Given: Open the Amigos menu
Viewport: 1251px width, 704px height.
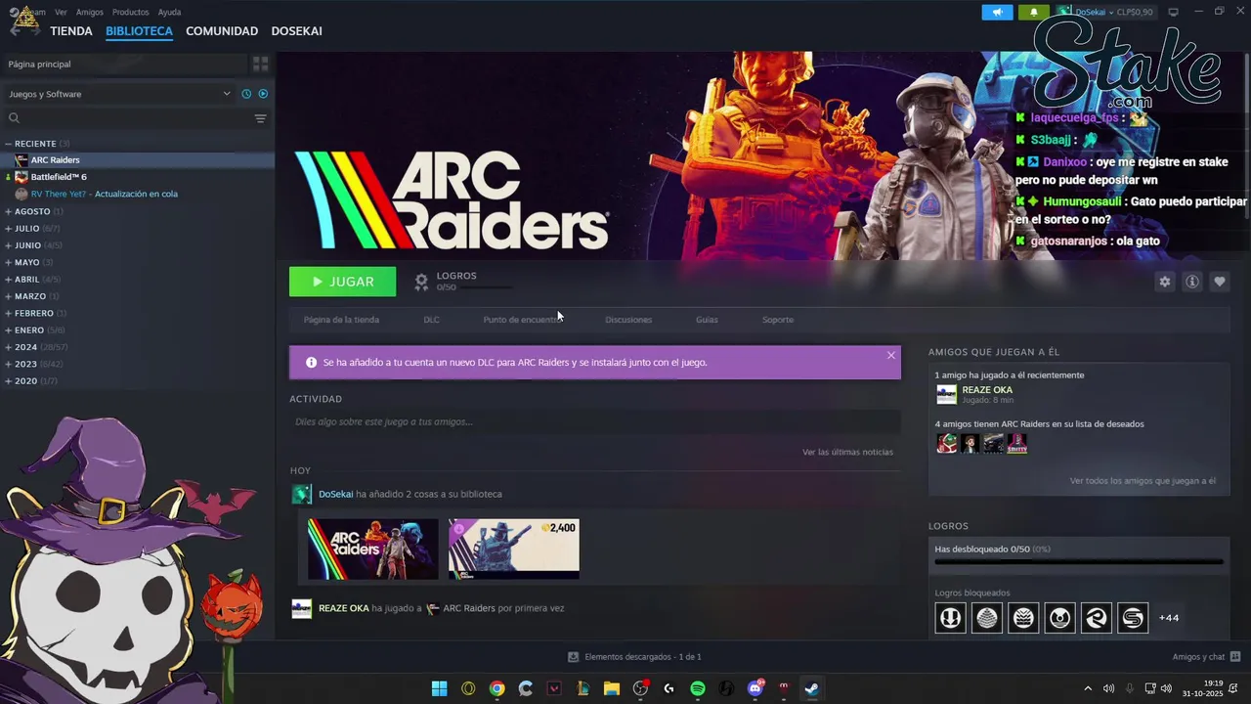Looking at the screenshot, I should click(x=90, y=12).
